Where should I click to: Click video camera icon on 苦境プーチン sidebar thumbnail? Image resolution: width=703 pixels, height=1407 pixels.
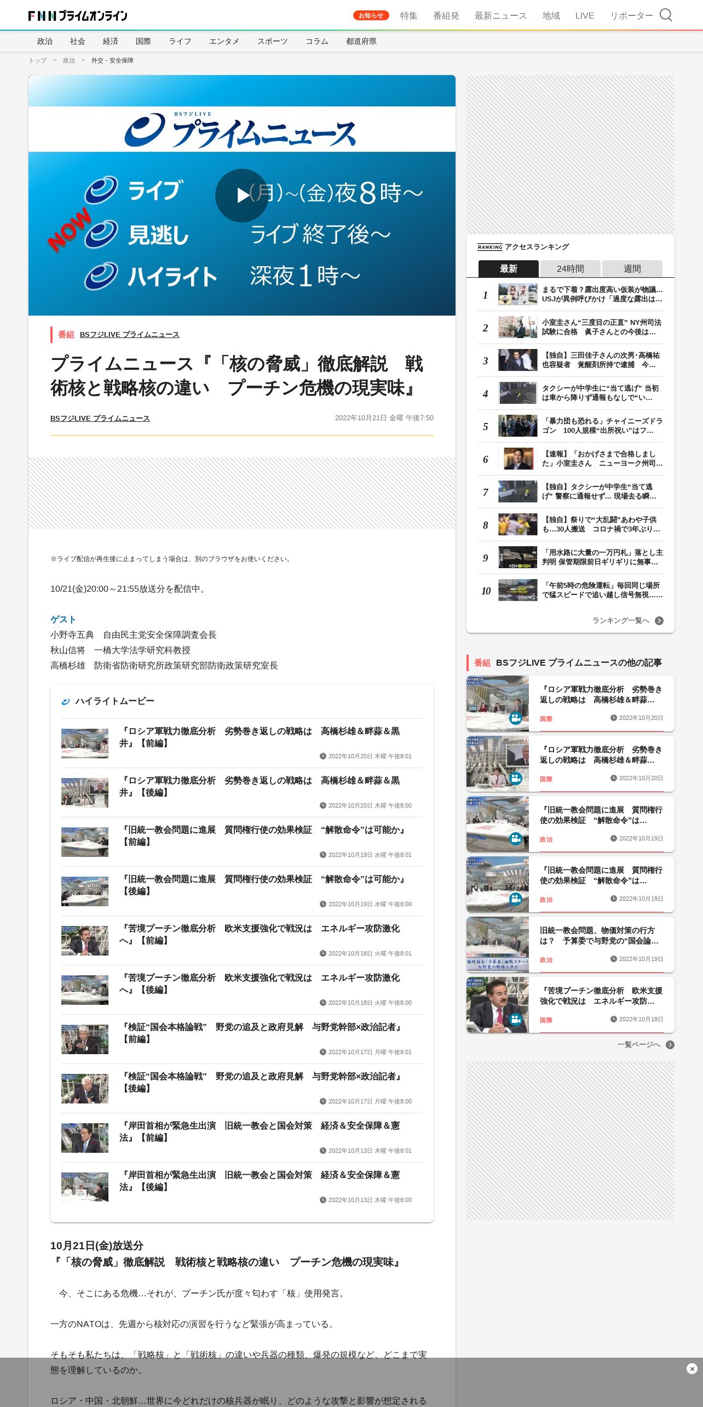point(516,1019)
